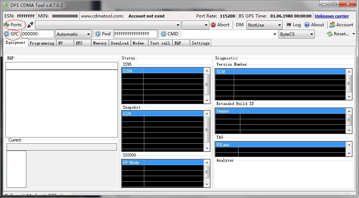Image resolution: width=359 pixels, height=198 pixels.
Task: Click IS95 table scroll up arrow
Action: click(207, 71)
